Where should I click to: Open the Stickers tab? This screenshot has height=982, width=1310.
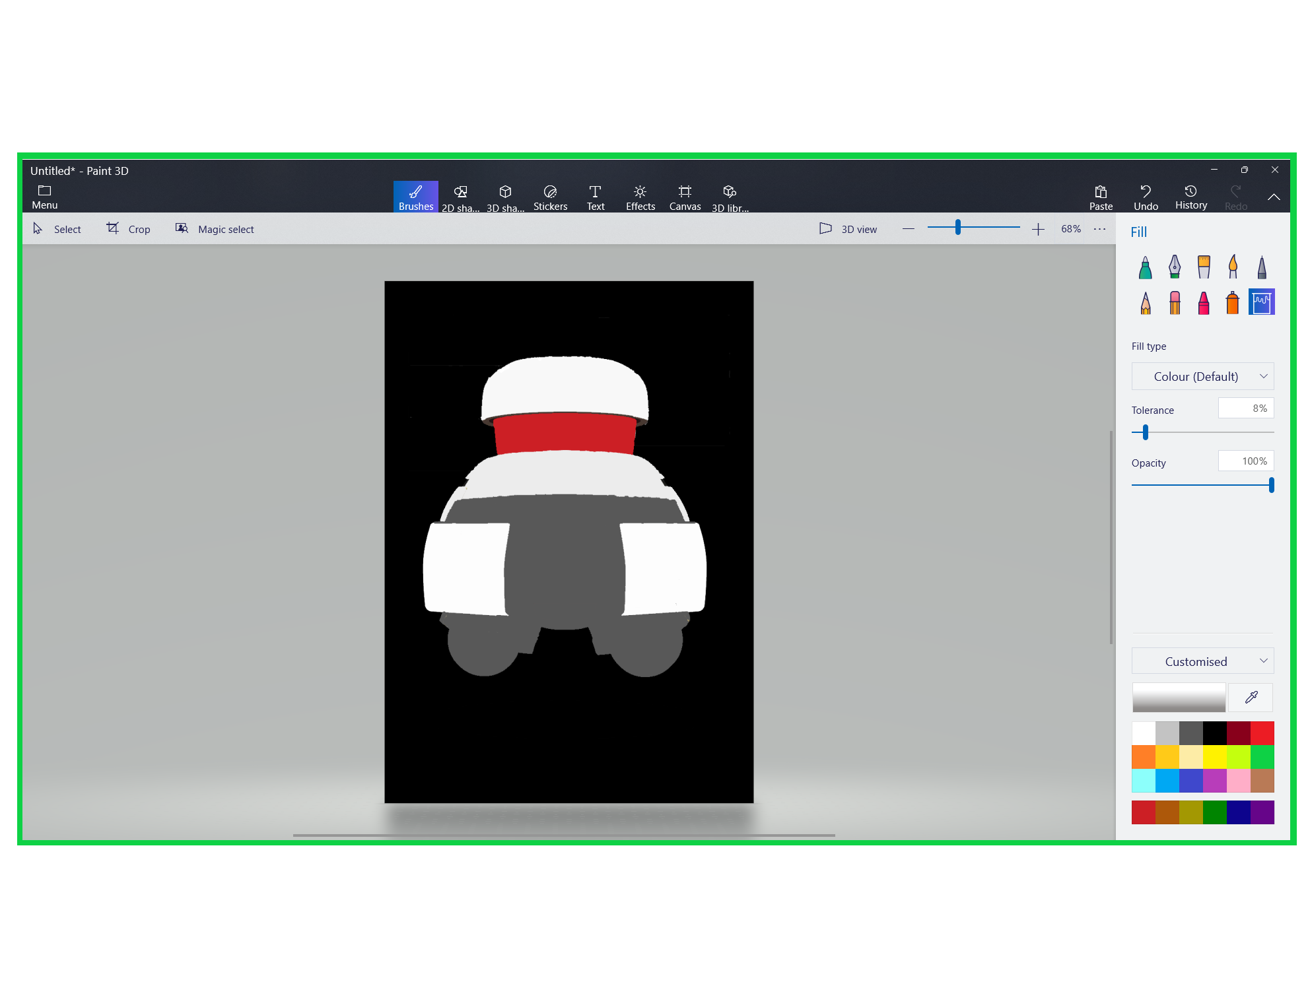(x=551, y=197)
